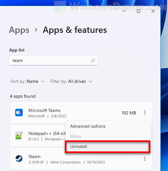Click the Microsoft Teams app icon
The width and height of the screenshot is (168, 171).
coord(19,113)
